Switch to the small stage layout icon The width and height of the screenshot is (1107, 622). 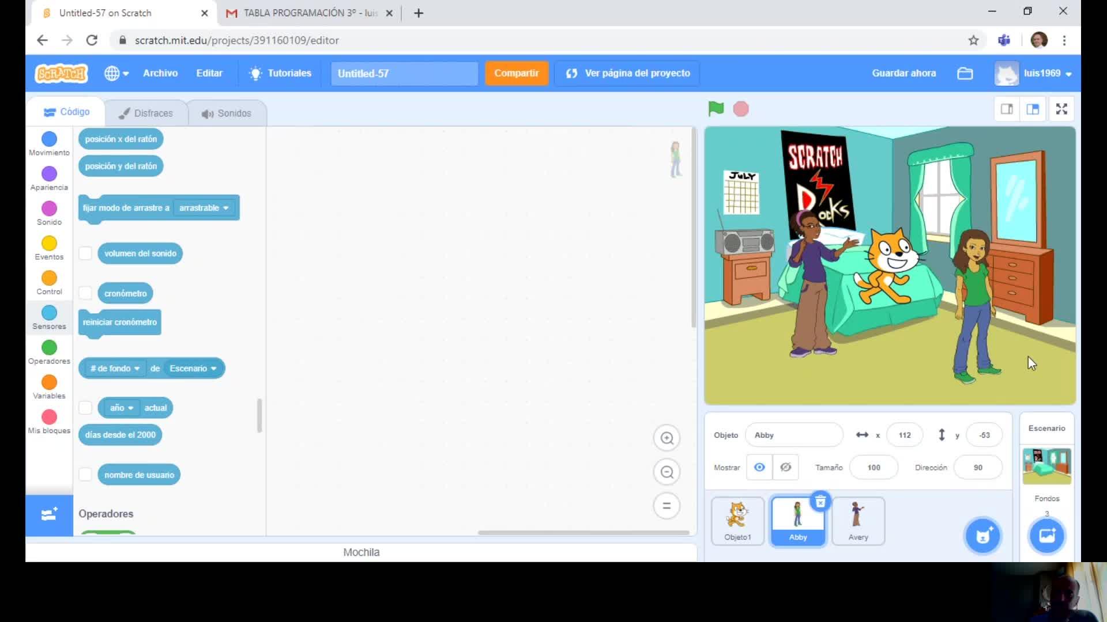1007,109
